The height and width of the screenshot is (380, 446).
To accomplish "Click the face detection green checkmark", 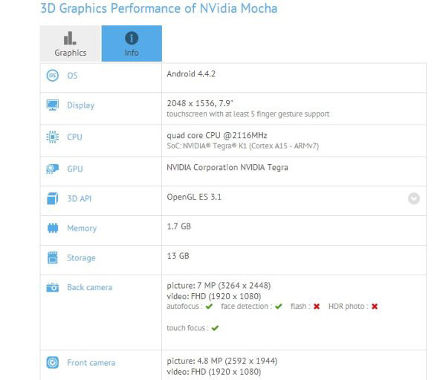I will coord(279,307).
